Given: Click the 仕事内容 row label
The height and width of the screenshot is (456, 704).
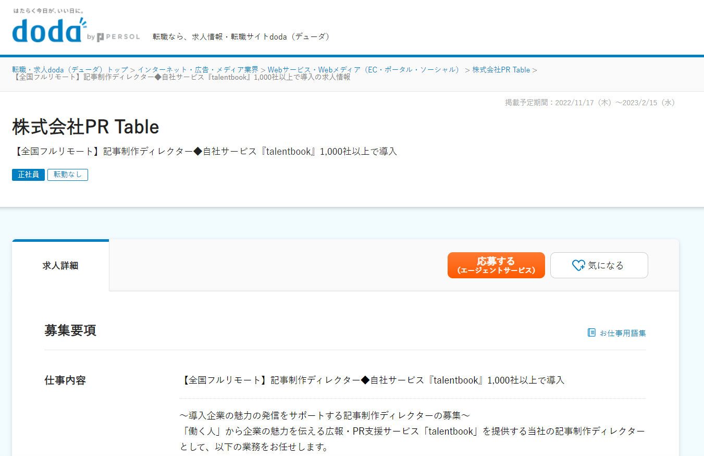Looking at the screenshot, I should (x=65, y=380).
